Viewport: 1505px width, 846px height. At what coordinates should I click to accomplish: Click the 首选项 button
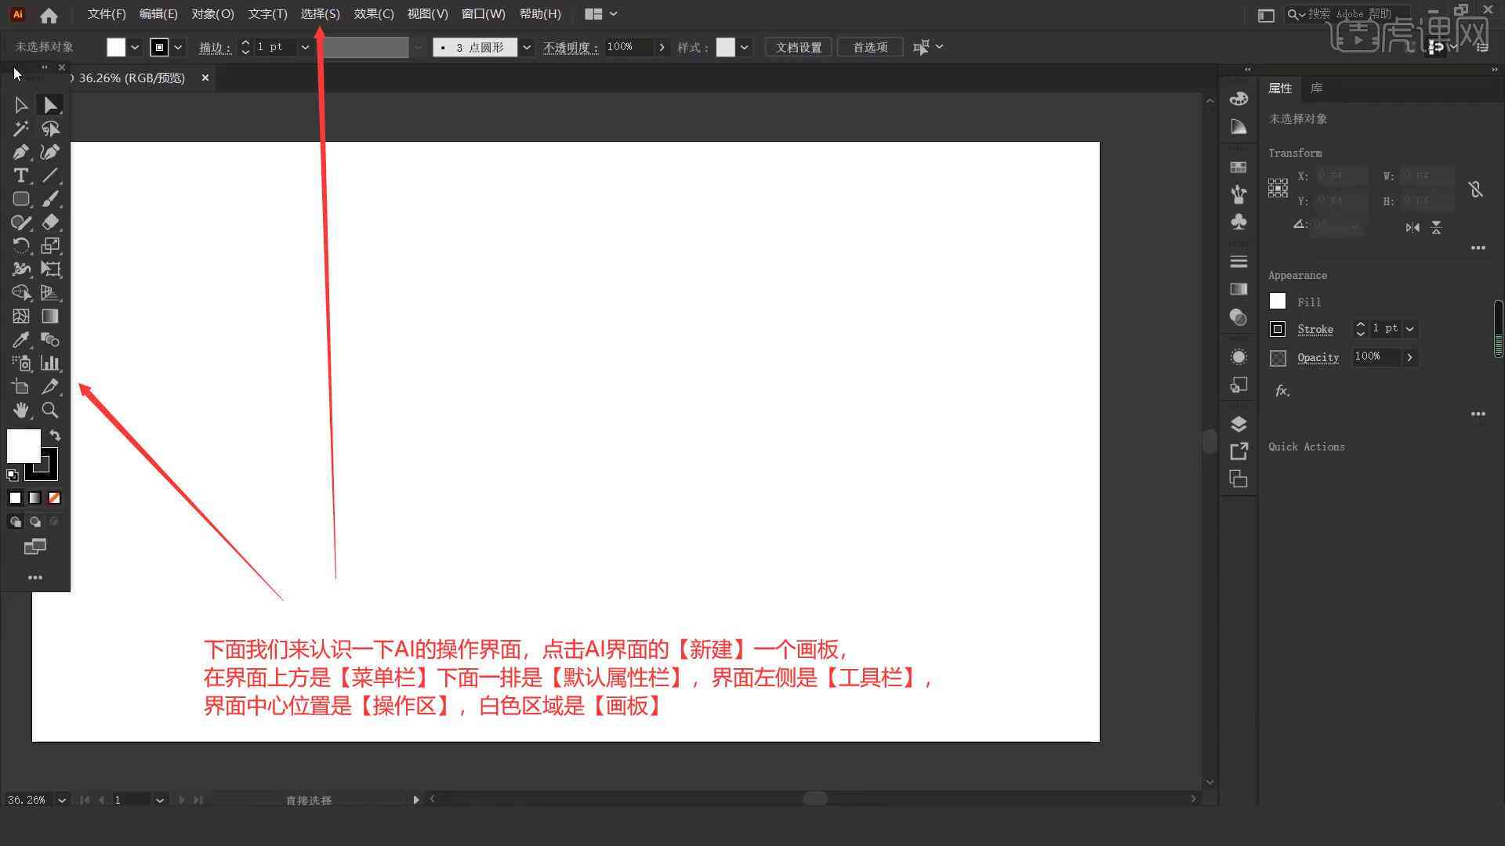pyautogui.click(x=869, y=46)
